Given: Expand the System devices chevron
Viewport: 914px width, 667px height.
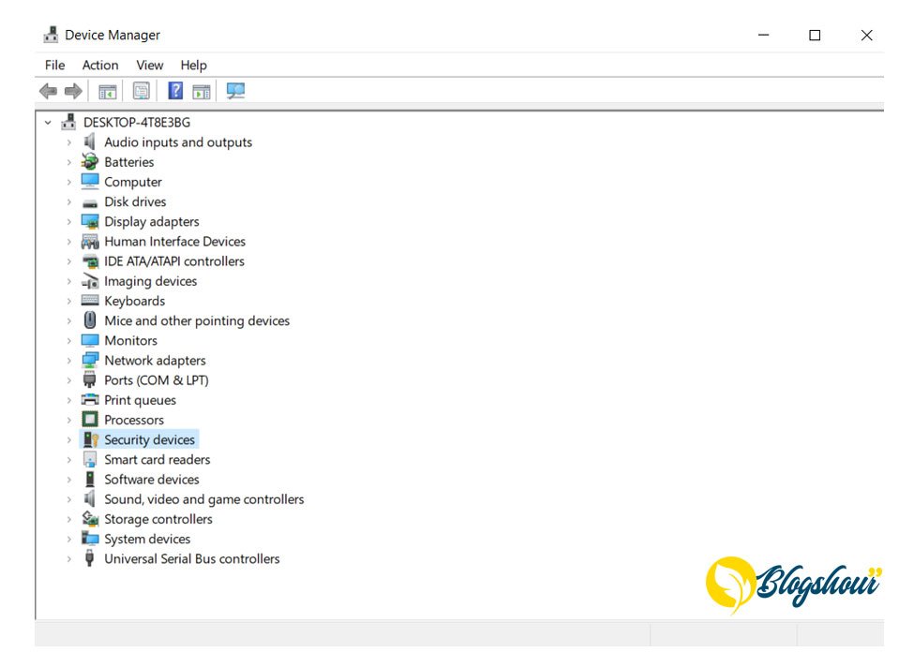Looking at the screenshot, I should 68,539.
